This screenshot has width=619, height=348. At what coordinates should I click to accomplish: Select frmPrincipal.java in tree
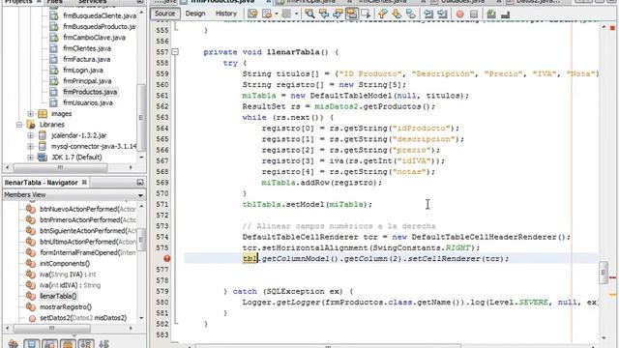pos(87,81)
